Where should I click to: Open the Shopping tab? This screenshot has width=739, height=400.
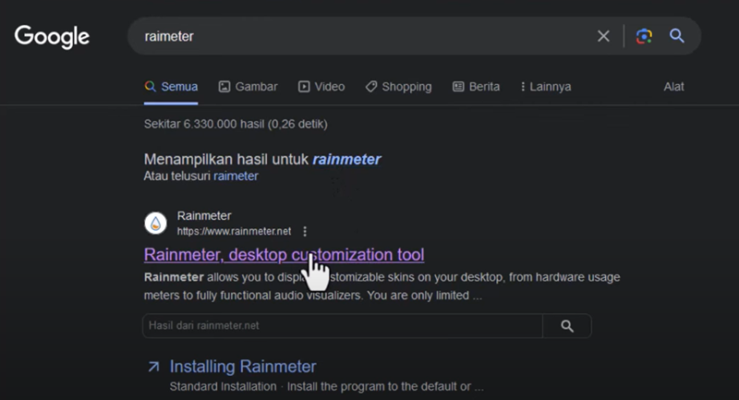(x=399, y=87)
